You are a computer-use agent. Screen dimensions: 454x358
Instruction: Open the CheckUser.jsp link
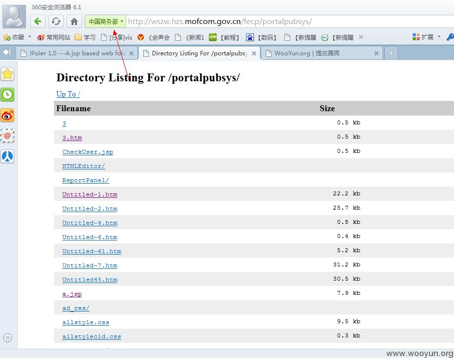pos(88,152)
